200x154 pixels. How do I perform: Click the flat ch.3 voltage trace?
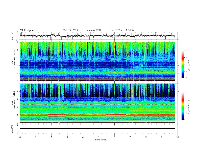coord(97,129)
